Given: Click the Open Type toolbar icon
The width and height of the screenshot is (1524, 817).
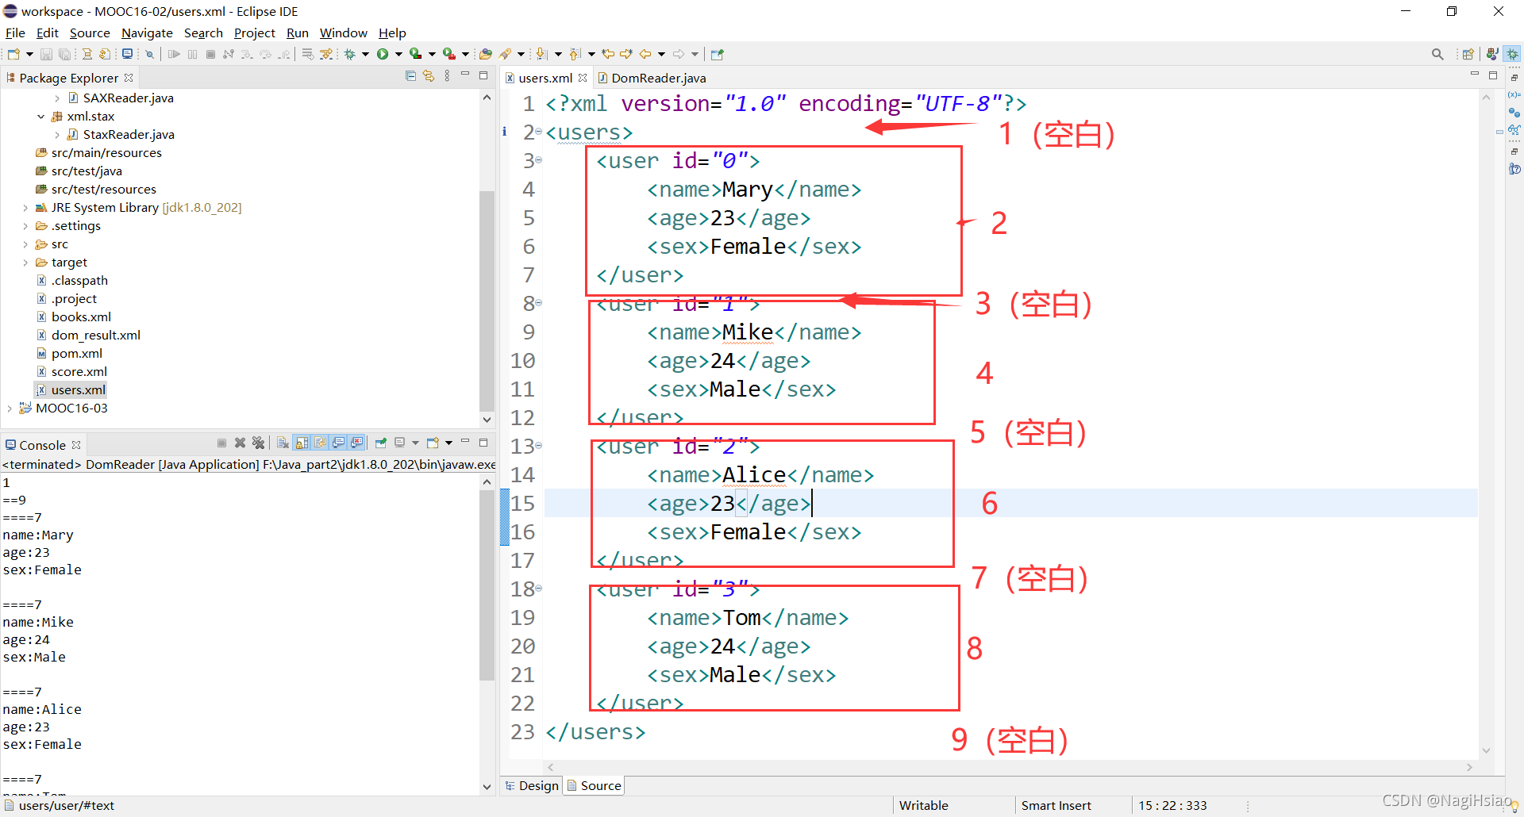Looking at the screenshot, I should [486, 54].
